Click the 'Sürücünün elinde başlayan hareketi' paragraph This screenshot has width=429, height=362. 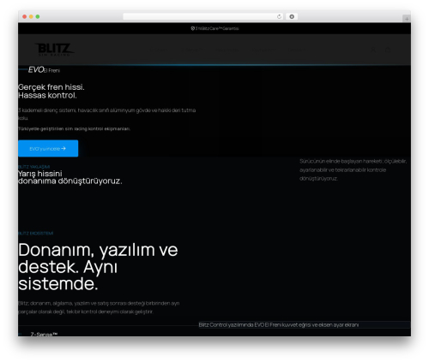(353, 169)
